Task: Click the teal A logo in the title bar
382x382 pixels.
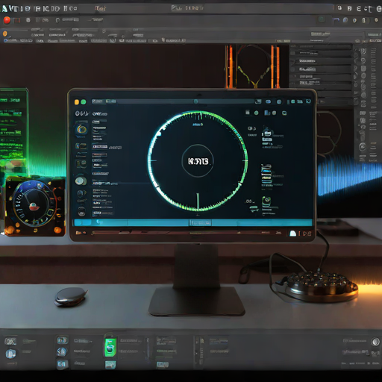Action: 4,9
